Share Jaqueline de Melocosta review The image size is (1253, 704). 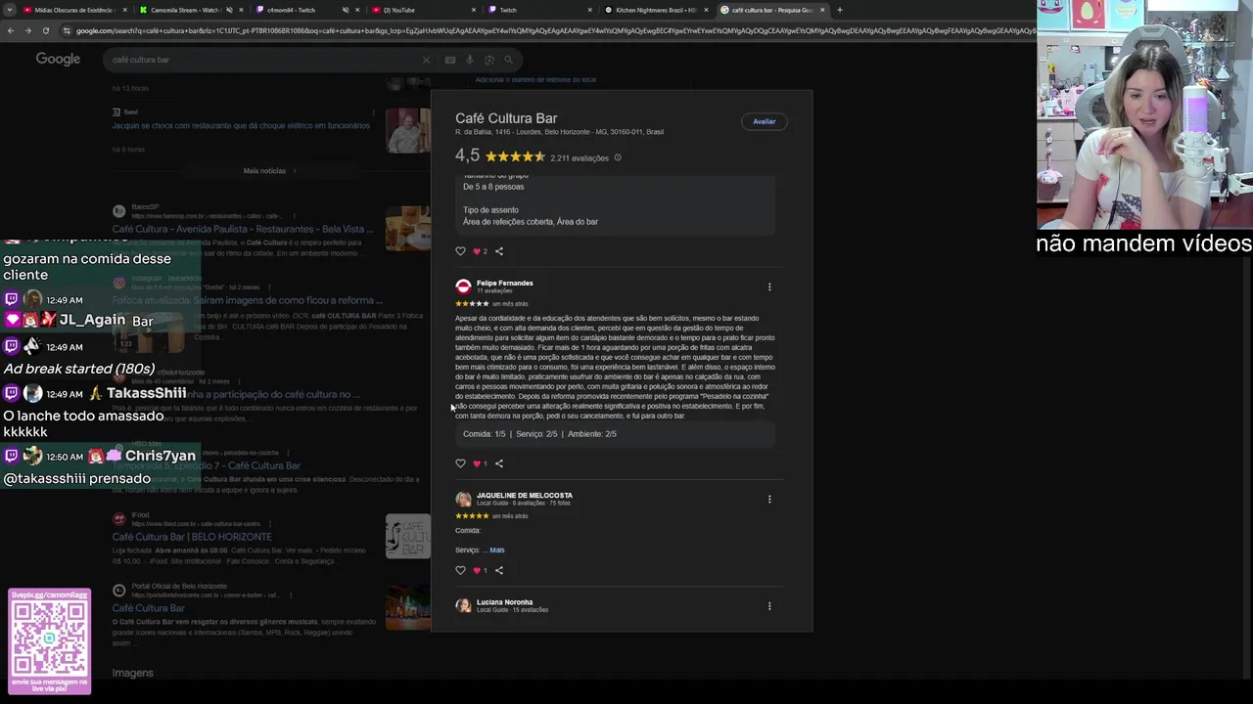498,570
